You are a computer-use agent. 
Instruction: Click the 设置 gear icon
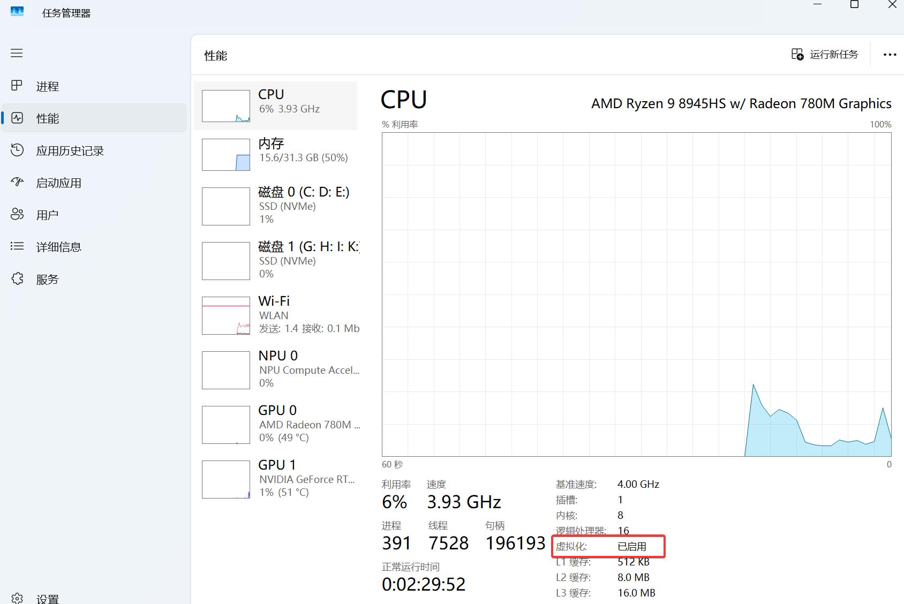(17, 598)
